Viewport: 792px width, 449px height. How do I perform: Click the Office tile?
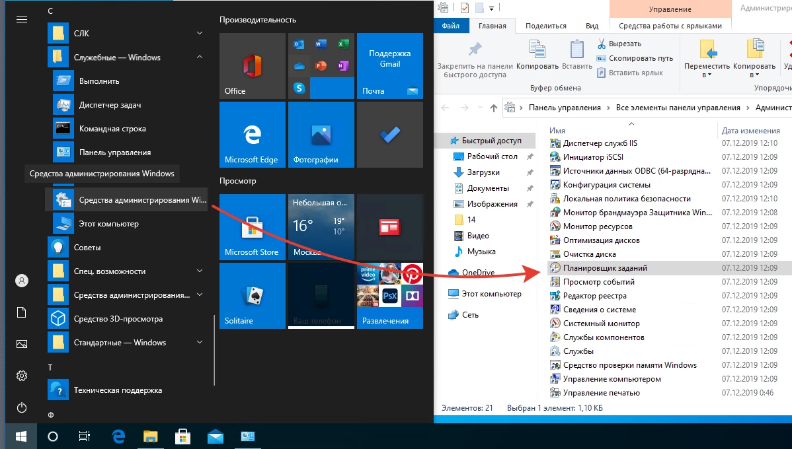point(252,66)
